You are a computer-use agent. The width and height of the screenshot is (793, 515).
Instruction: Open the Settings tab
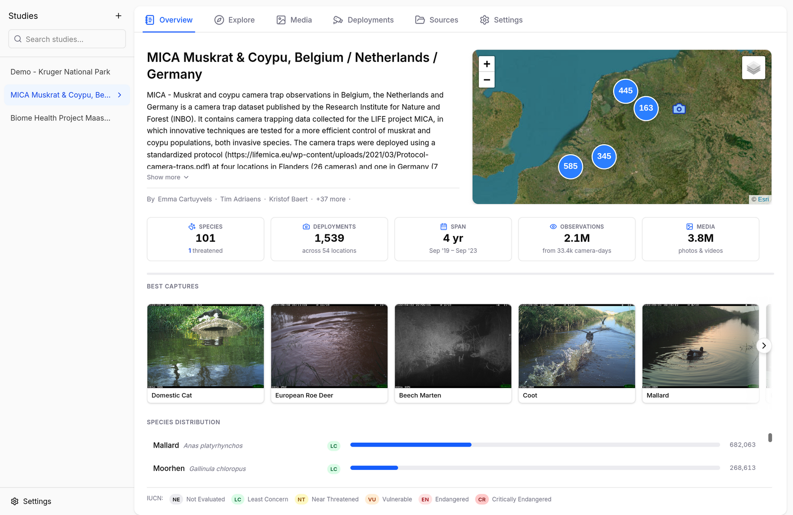[501, 20]
